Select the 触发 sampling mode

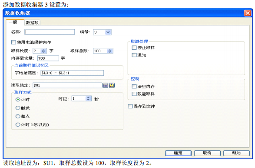click(x=18, y=108)
